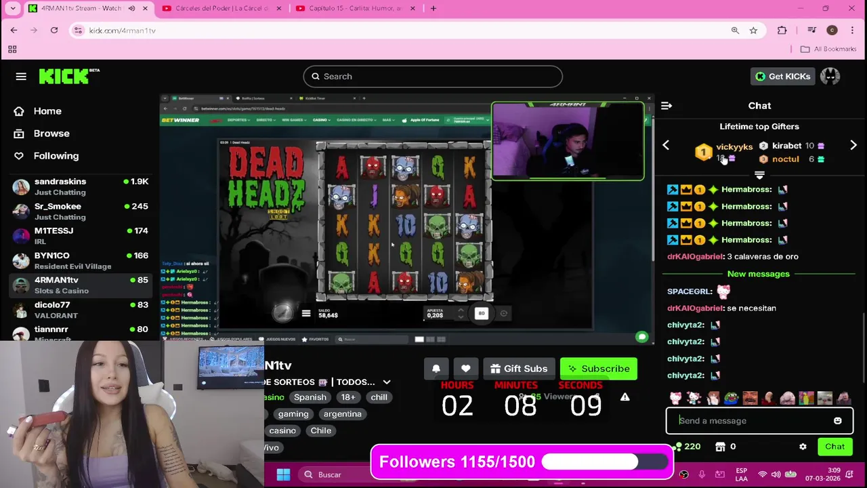This screenshot has height=488, width=867.
Task: Toggle follow heart button
Action: coord(465,369)
